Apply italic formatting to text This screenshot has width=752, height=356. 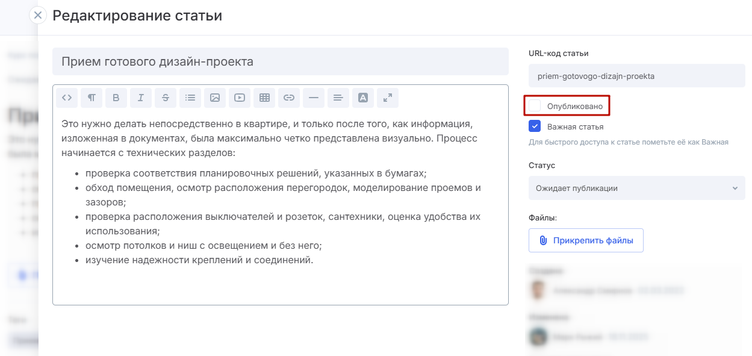click(x=141, y=98)
